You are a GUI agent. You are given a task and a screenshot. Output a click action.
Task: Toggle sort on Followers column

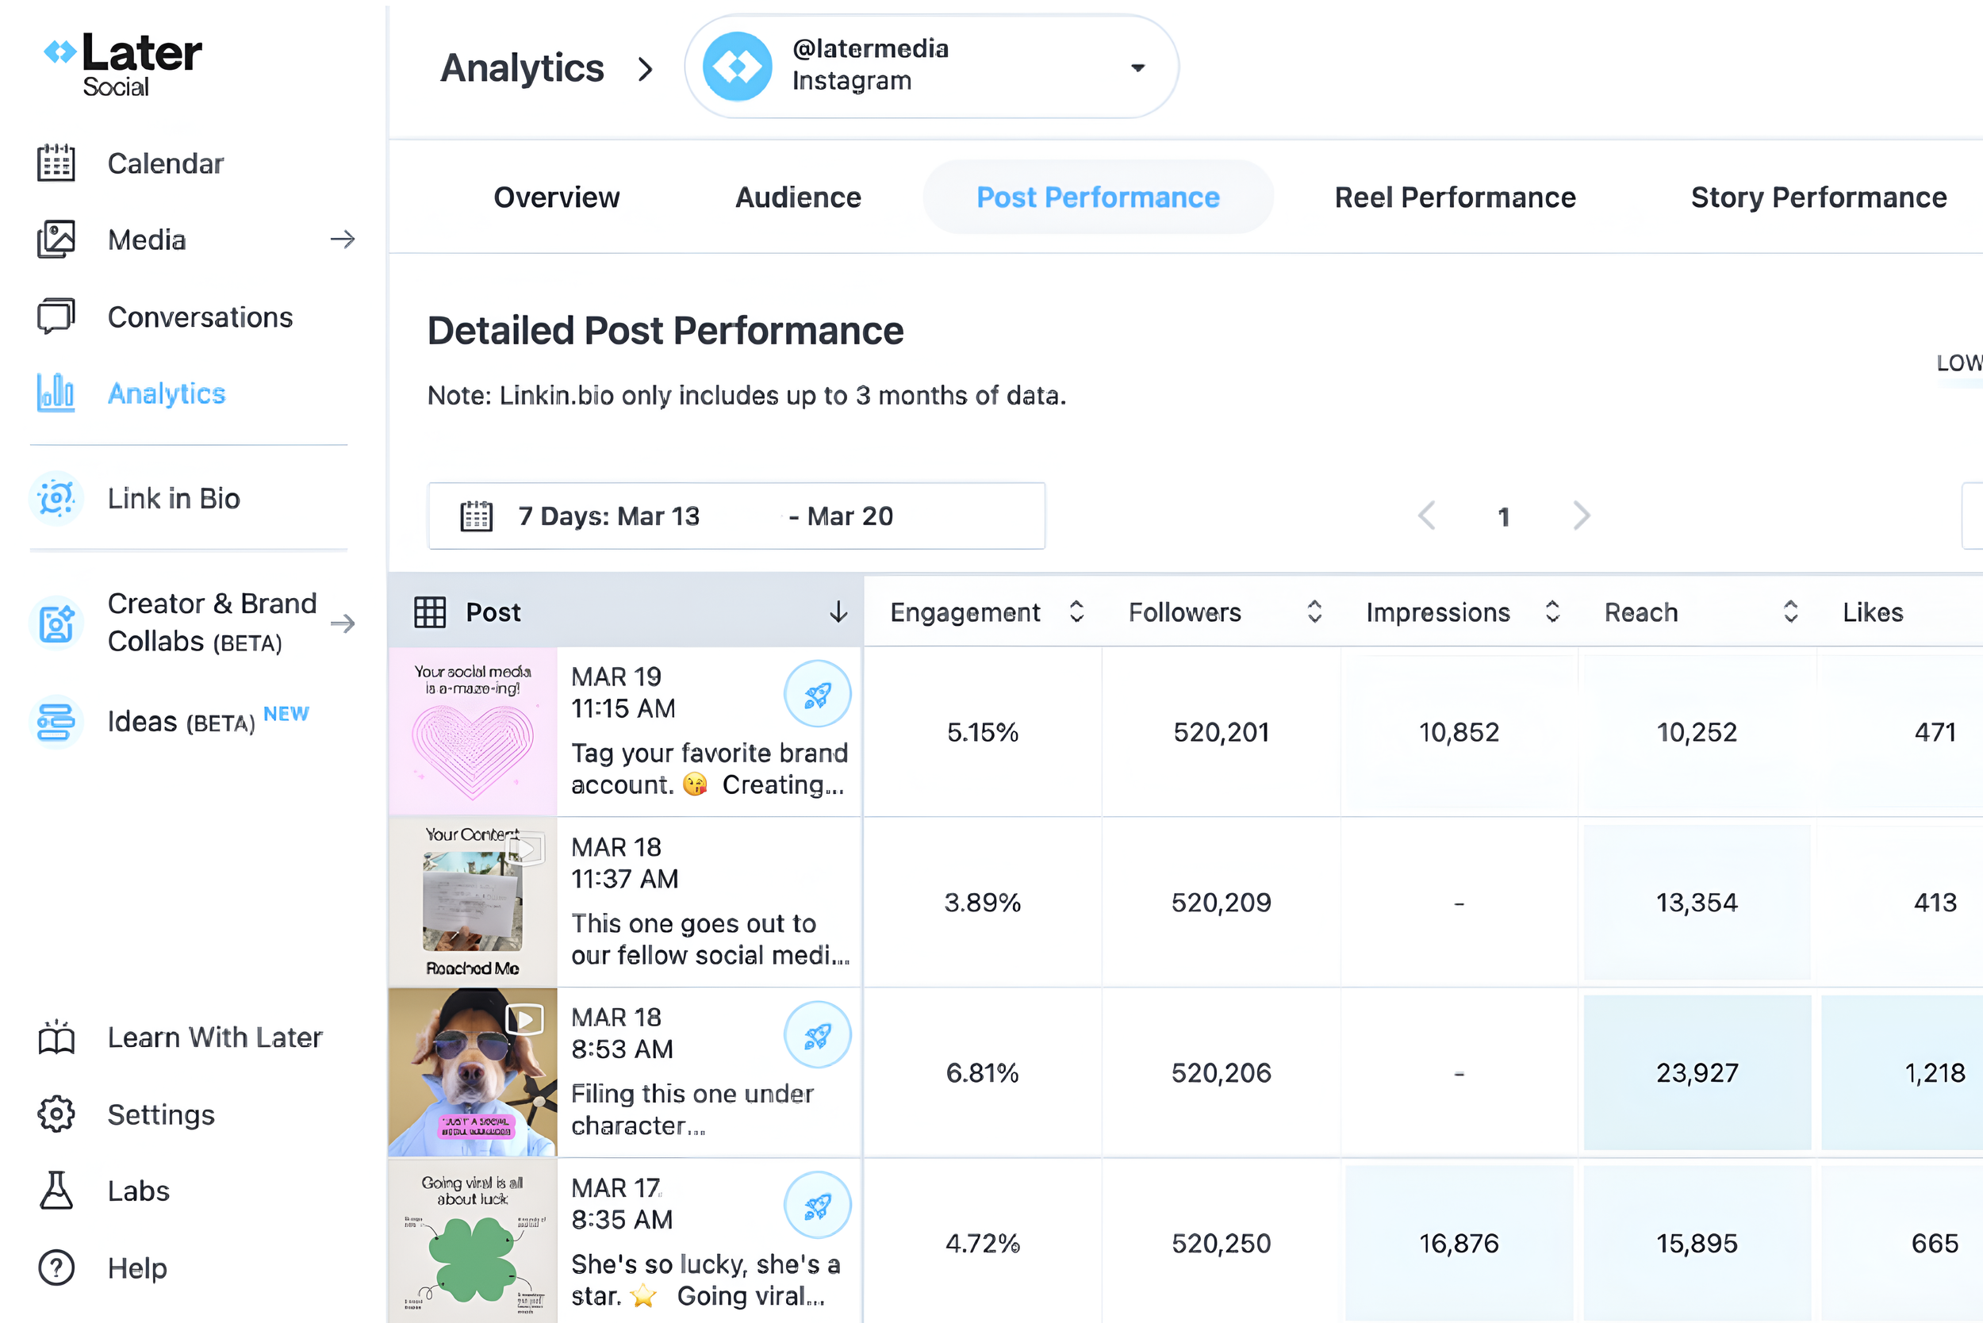[1314, 612]
